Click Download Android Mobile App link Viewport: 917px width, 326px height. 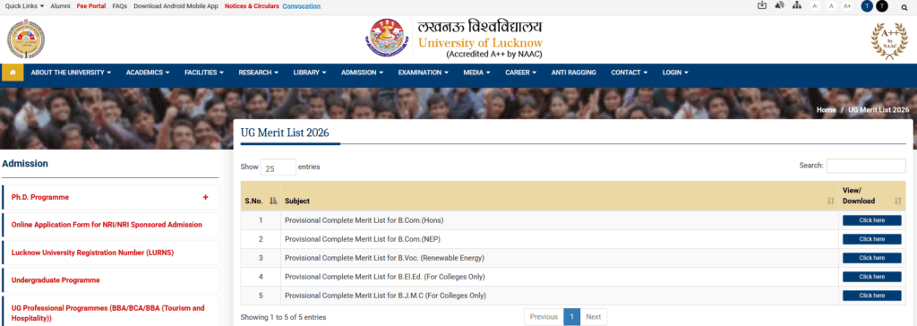(x=176, y=6)
